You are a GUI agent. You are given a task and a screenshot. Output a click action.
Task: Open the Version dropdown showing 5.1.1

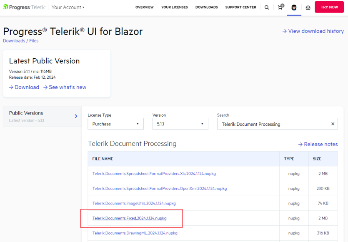click(180, 124)
